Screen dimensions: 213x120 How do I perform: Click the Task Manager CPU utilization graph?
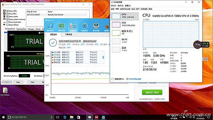[171, 34]
